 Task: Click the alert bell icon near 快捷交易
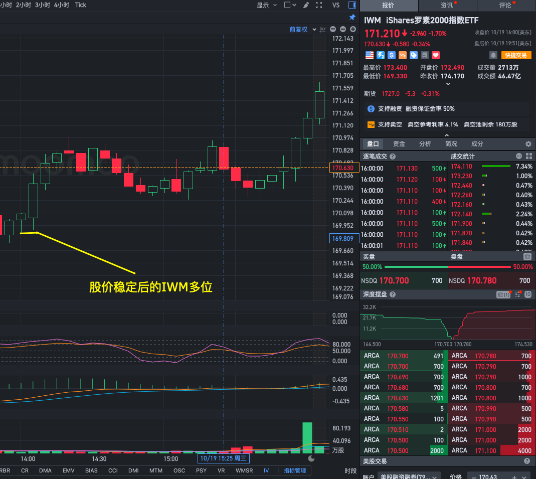click(493, 55)
